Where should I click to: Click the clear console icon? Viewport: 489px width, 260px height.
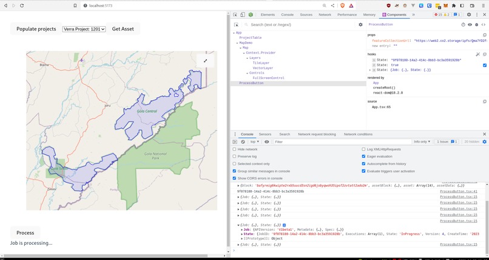pyautogui.click(x=243, y=142)
